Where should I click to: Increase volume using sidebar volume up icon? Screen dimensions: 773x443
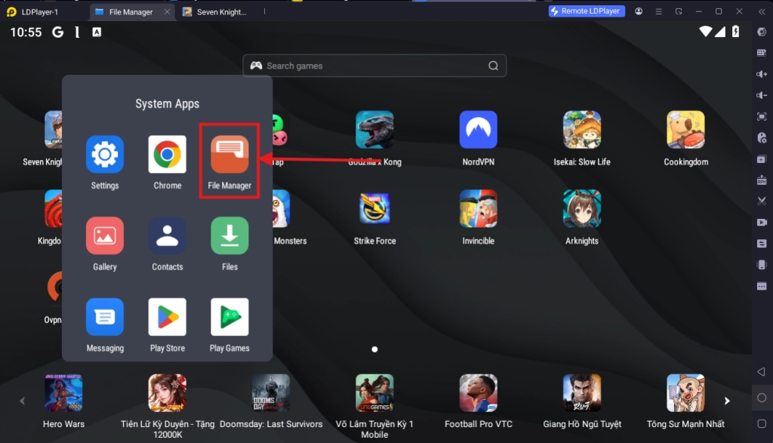pyautogui.click(x=762, y=74)
